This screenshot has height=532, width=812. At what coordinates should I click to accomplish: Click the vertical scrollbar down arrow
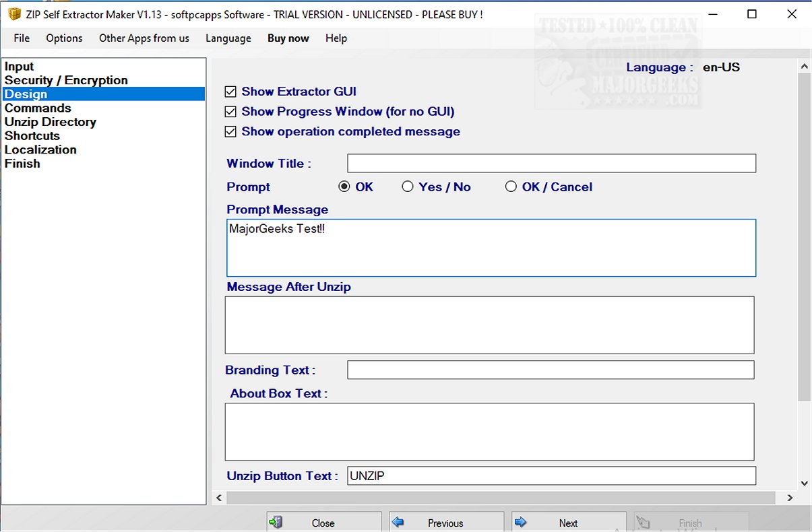pyautogui.click(x=805, y=483)
